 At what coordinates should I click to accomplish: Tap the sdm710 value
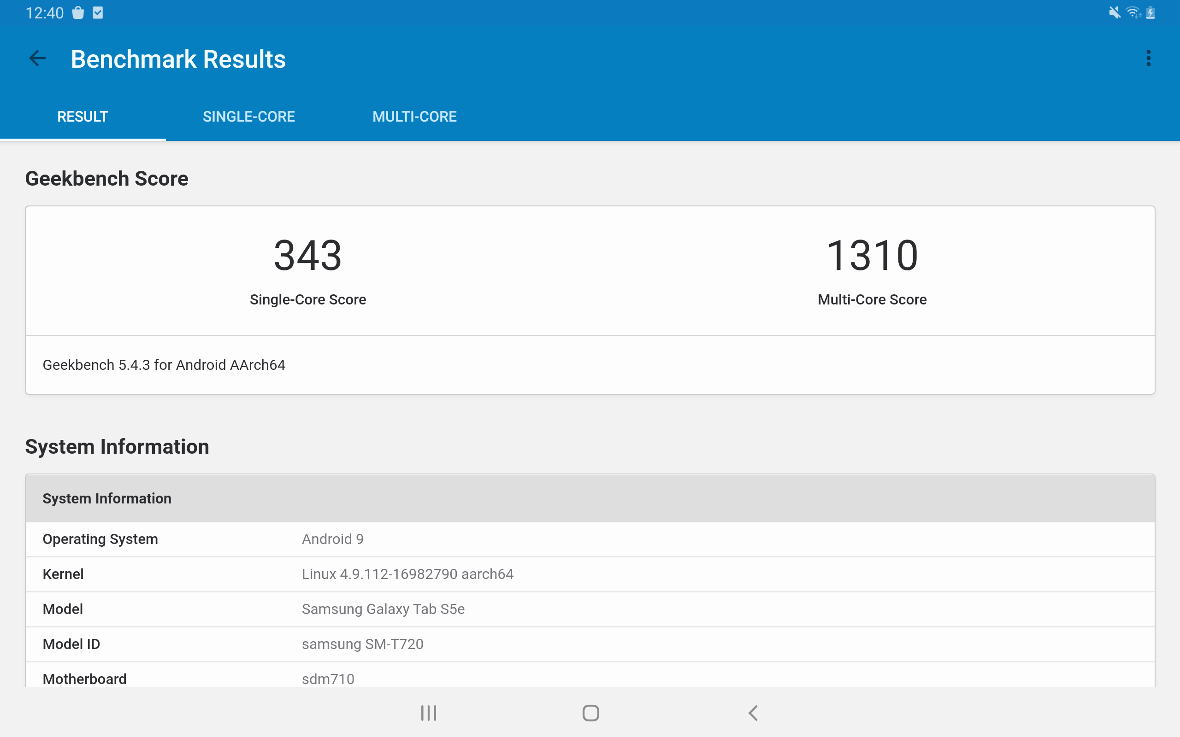[328, 679]
